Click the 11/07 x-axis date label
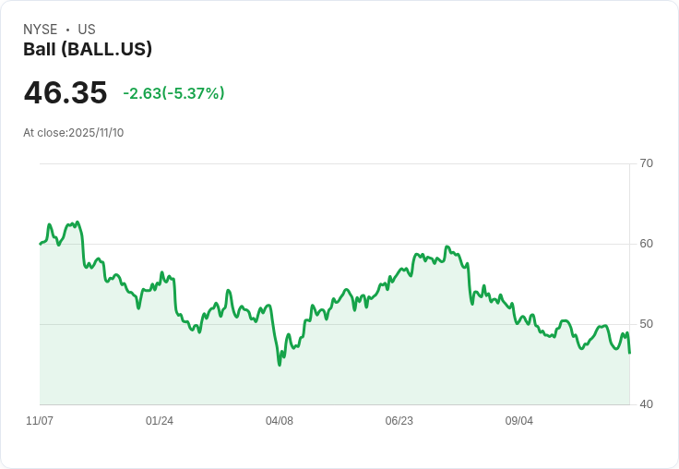 point(40,421)
